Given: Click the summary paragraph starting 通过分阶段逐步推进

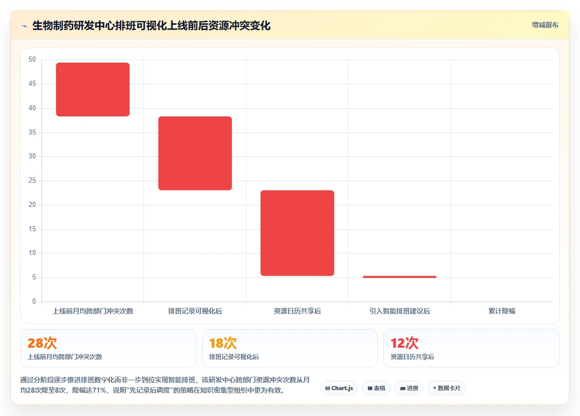Looking at the screenshot, I should click(165, 385).
